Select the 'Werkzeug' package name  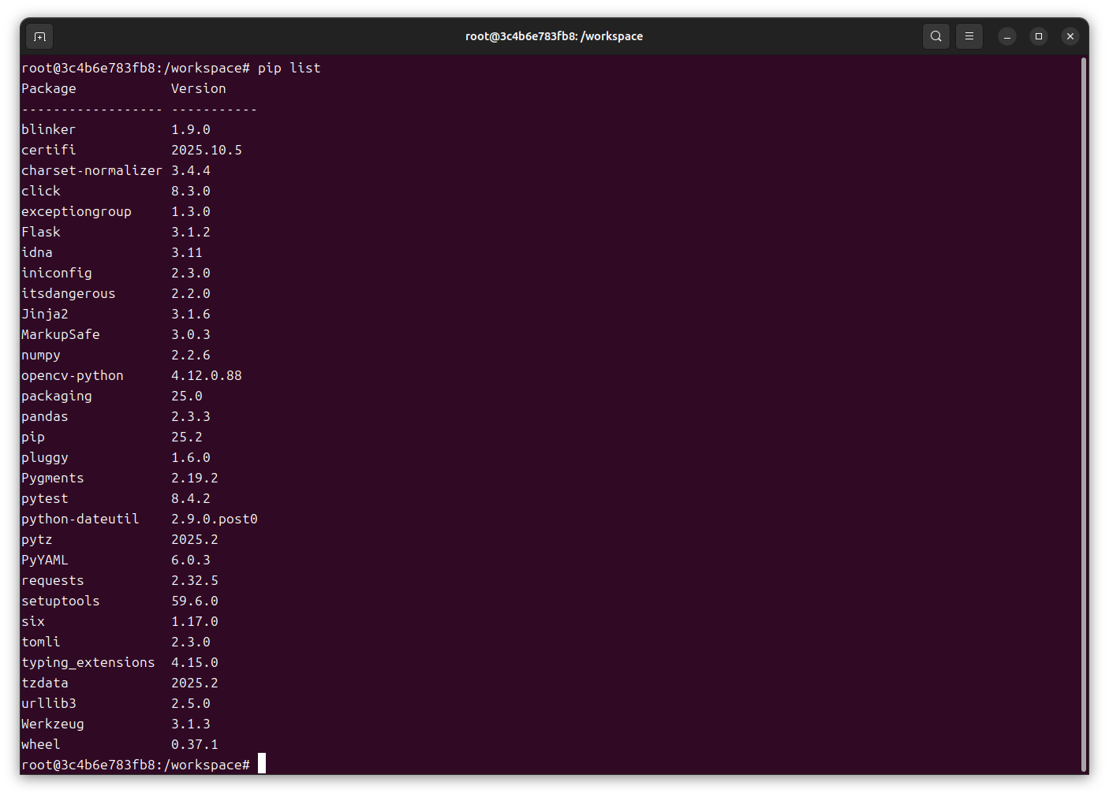click(x=53, y=724)
